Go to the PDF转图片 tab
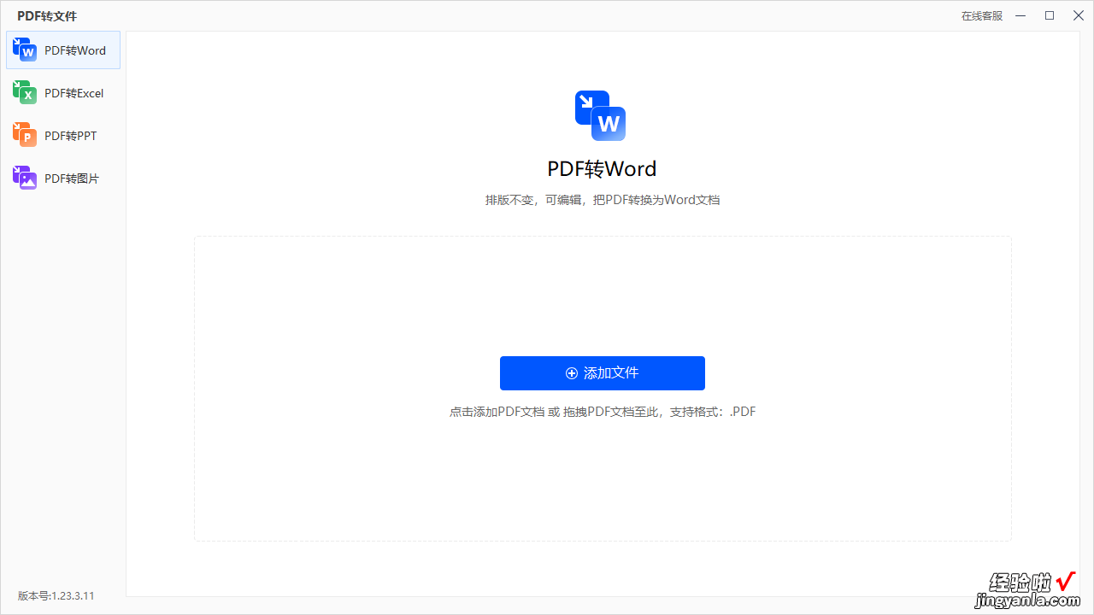Image resolution: width=1094 pixels, height=615 pixels. pyautogui.click(x=63, y=179)
